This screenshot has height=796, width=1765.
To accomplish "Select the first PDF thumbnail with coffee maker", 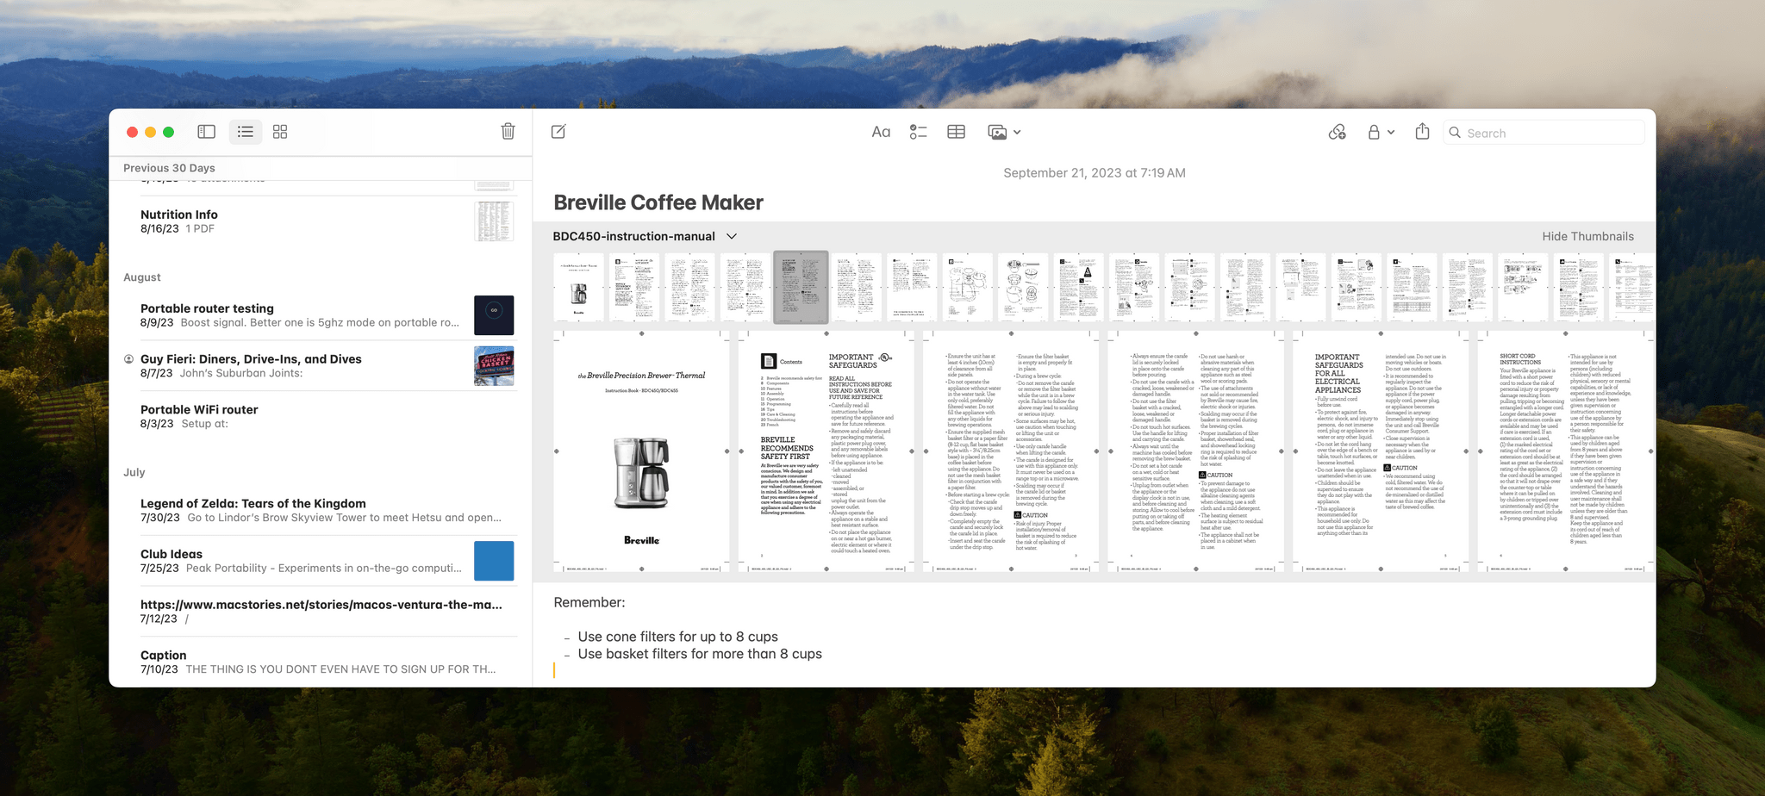I will pos(579,288).
